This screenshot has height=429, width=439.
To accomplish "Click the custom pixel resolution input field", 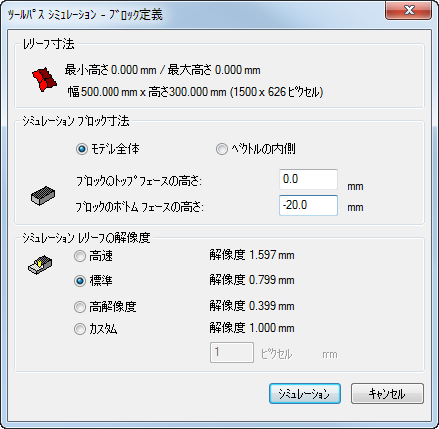I will click(232, 352).
